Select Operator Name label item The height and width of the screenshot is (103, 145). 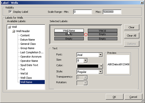point(29,61)
